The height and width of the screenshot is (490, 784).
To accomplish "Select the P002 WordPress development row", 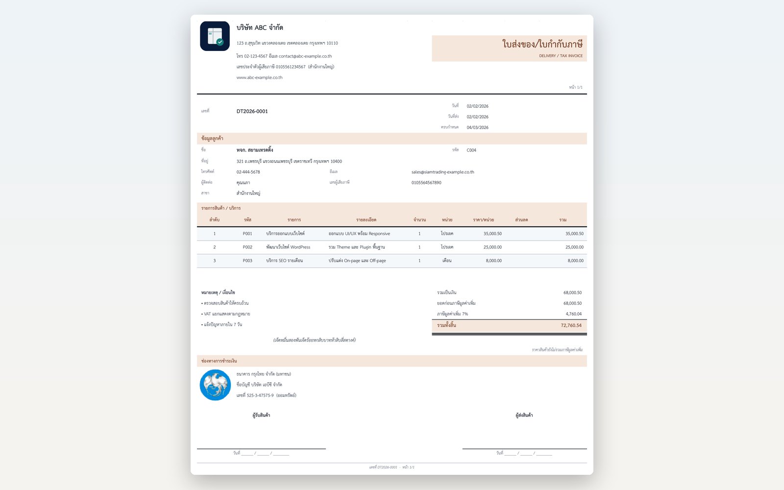I will [392, 247].
